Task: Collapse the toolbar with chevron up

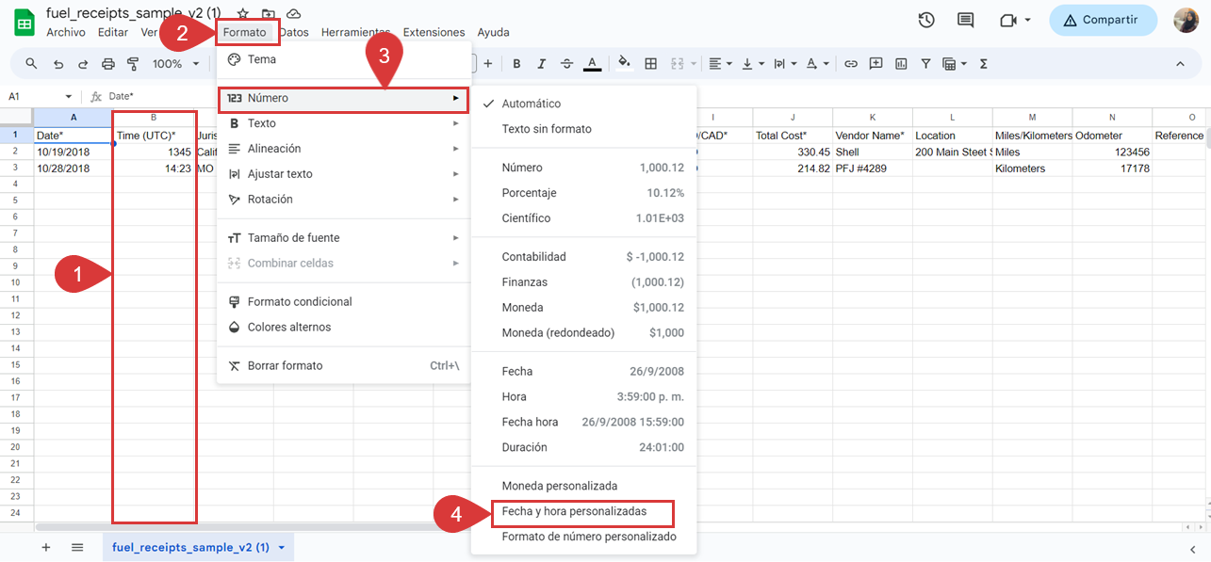Action: pos(1180,64)
